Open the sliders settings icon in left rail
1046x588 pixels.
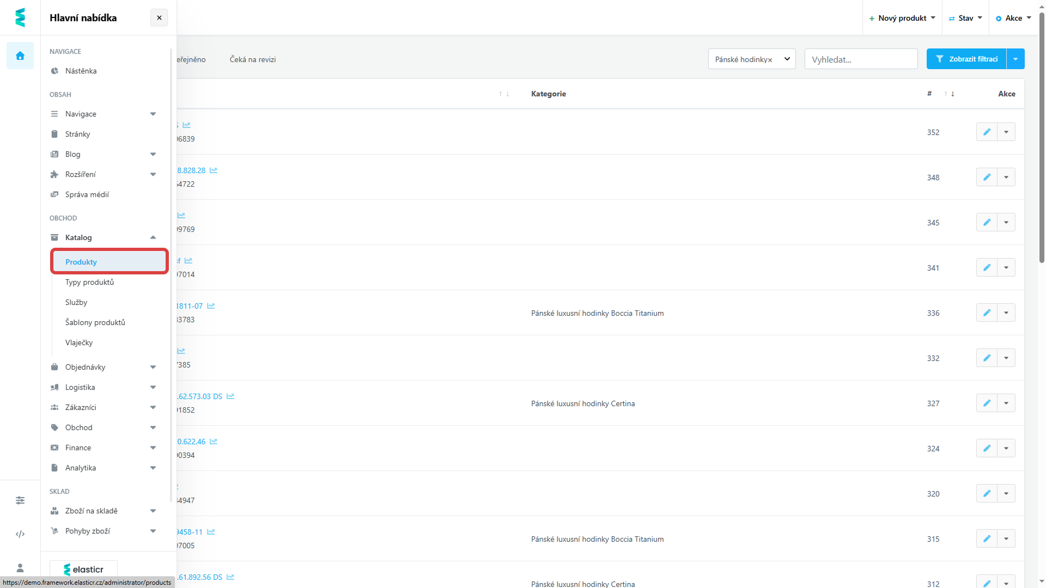coord(20,500)
